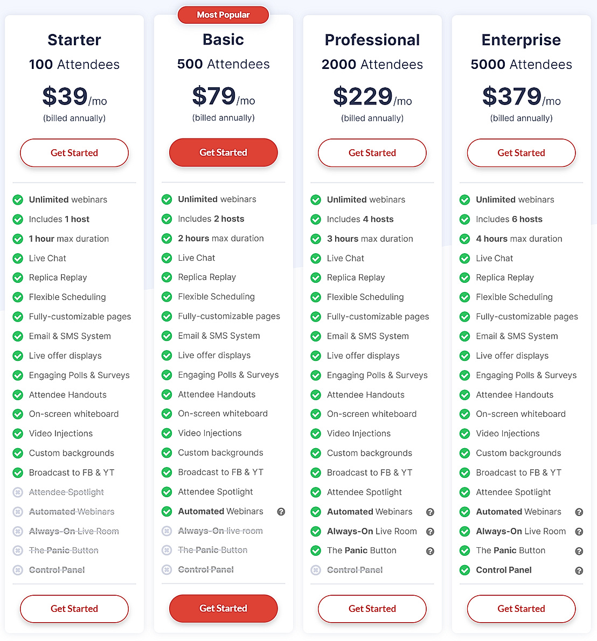Viewport: 597px width, 641px height.
Task: Select Enterprise plan using top Get Started button
Action: pyautogui.click(x=521, y=153)
